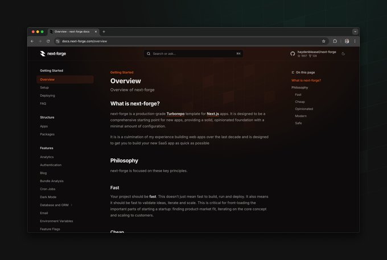The image size is (387, 260).
Task: Open the Setup page in sidebar
Action: click(x=44, y=87)
